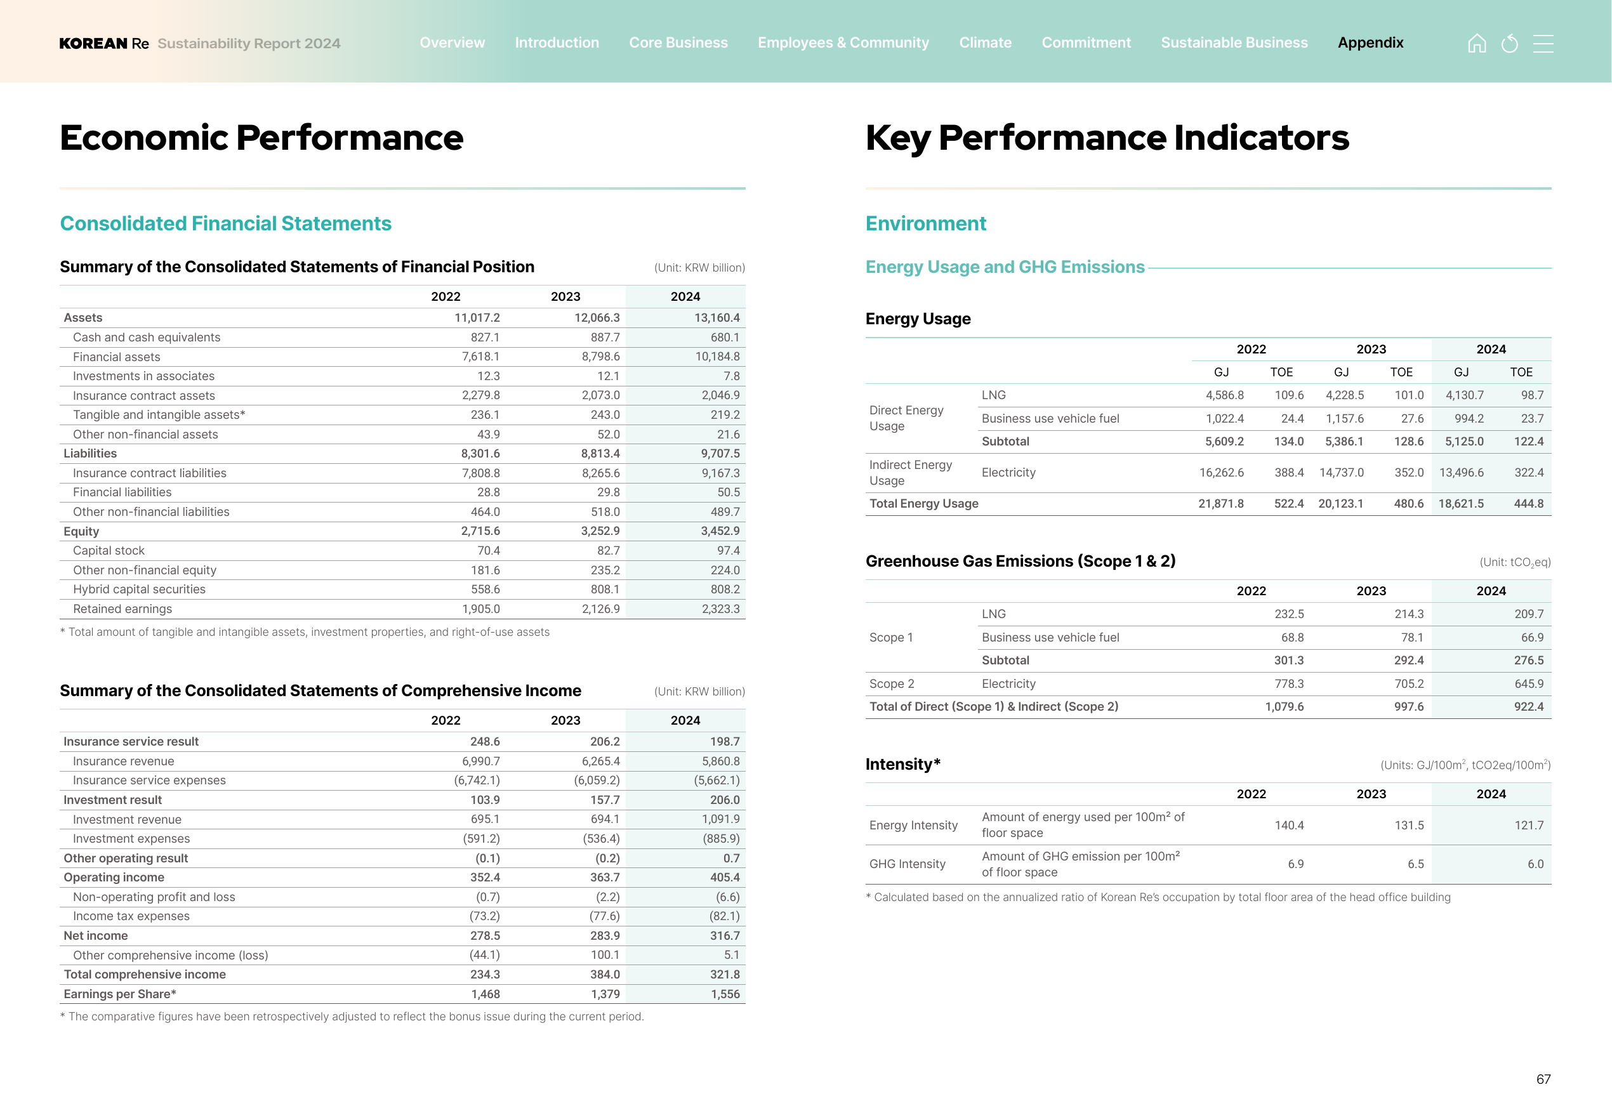Click the Economic Performance heading
Image resolution: width=1612 pixels, height=1113 pixels.
261,138
